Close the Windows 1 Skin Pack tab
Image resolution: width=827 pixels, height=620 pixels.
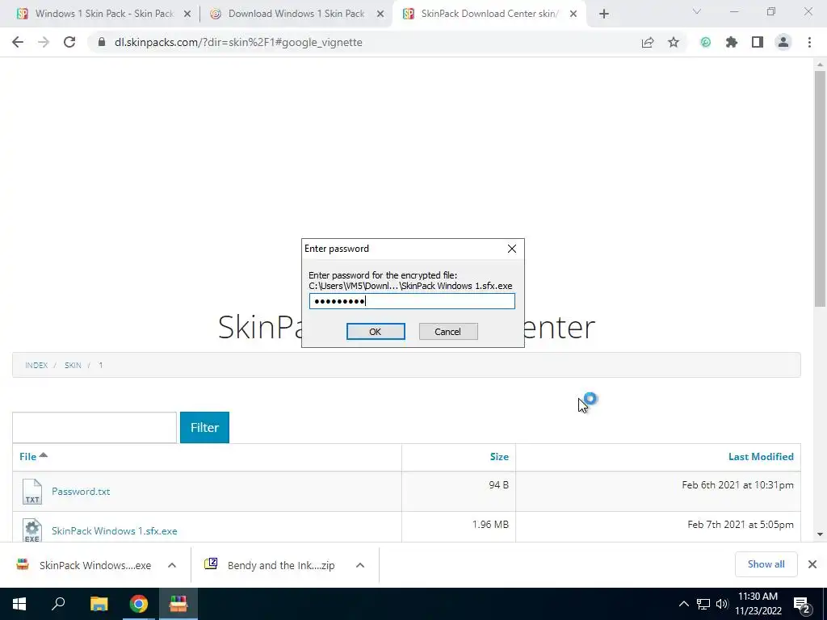(187, 15)
